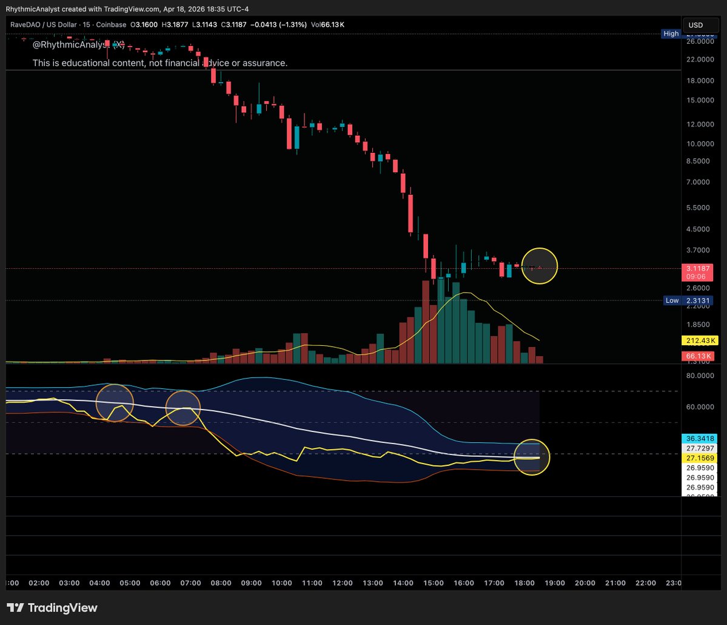Click the 09:06 candle countdown label
The height and width of the screenshot is (625, 727).
coord(696,277)
